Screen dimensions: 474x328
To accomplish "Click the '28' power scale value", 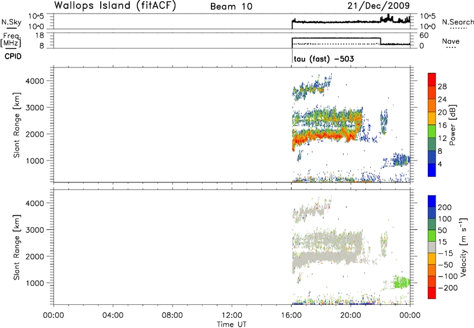I will pos(442,86).
